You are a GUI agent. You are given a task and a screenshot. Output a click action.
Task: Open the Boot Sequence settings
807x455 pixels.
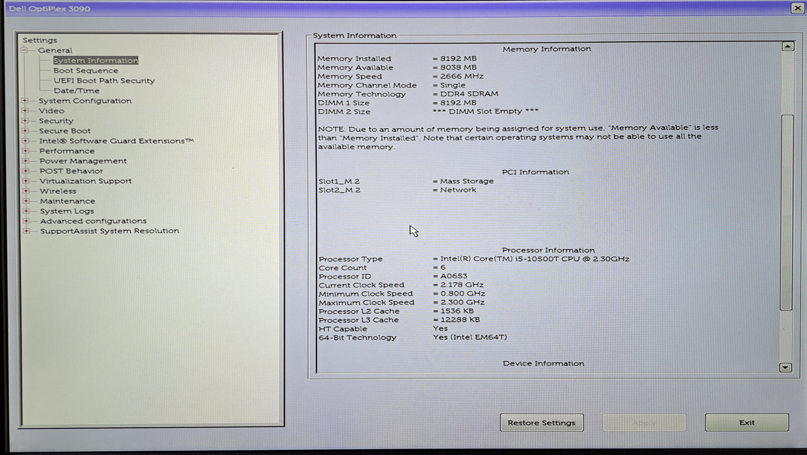pos(86,71)
